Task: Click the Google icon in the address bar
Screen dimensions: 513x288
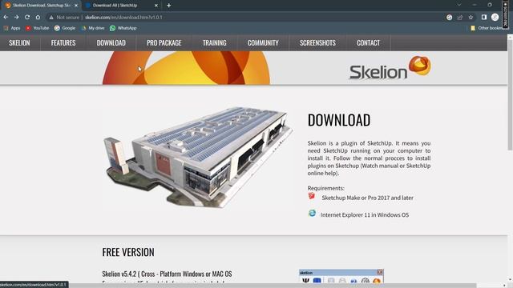Action: click(449, 18)
